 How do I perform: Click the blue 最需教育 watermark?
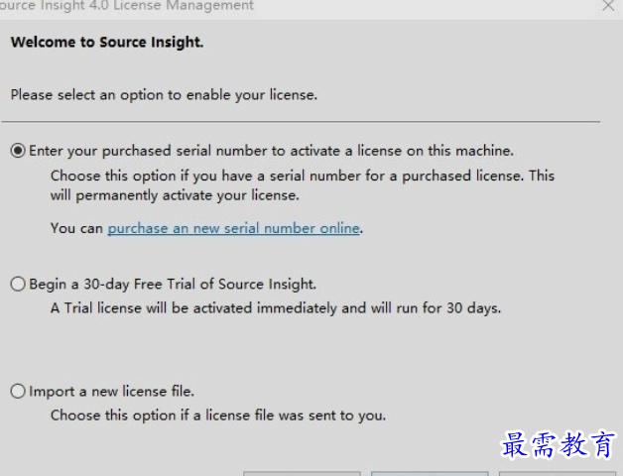558,444
